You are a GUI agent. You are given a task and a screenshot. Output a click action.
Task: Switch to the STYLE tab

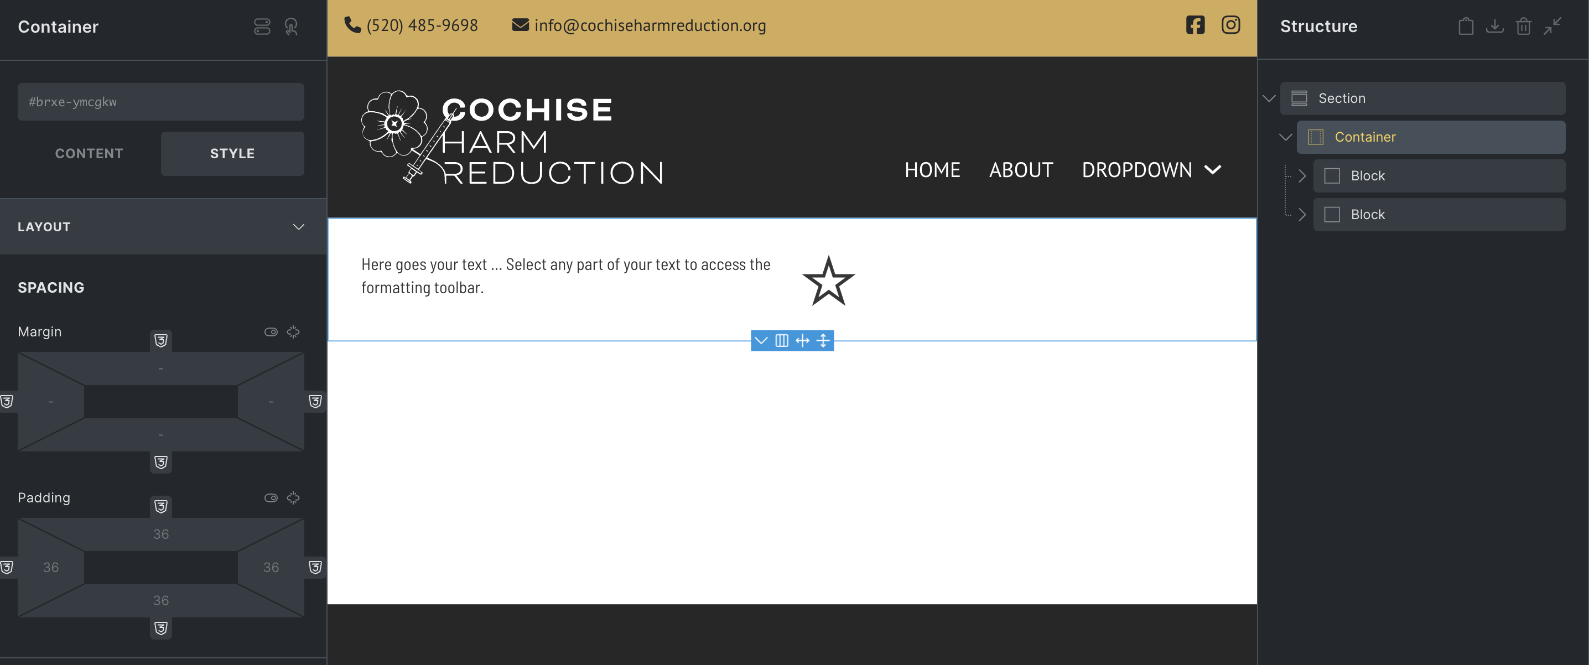pos(232,154)
